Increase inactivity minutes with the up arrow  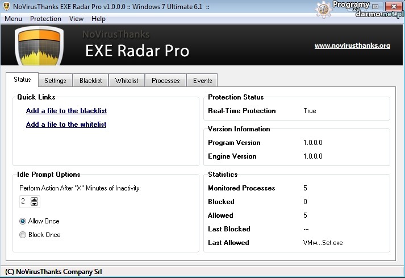point(35,199)
